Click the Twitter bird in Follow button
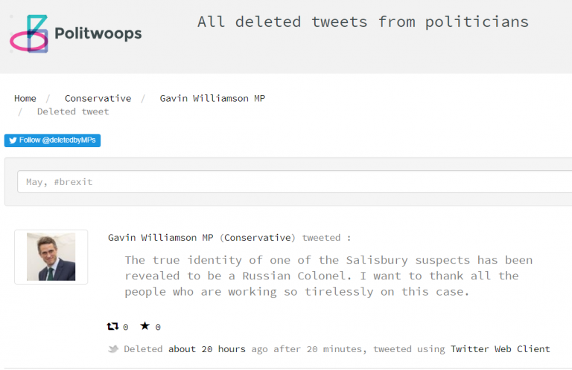 coord(13,140)
